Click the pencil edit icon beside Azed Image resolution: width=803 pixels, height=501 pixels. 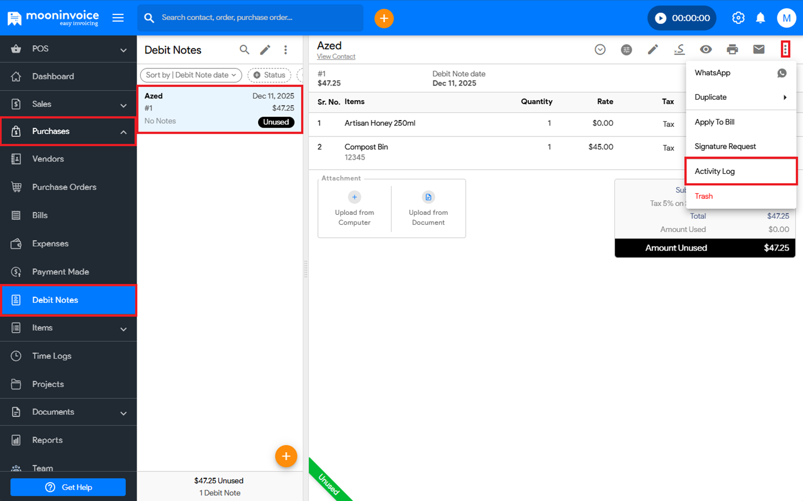pyautogui.click(x=652, y=50)
